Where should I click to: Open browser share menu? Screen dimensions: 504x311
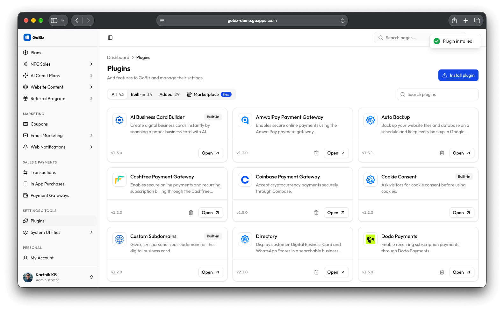click(x=454, y=20)
